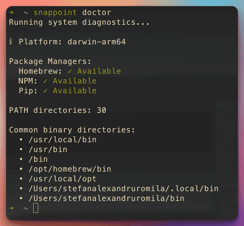Click the 'snappoint' command word
This screenshot has height=226, width=244.
pos(55,13)
